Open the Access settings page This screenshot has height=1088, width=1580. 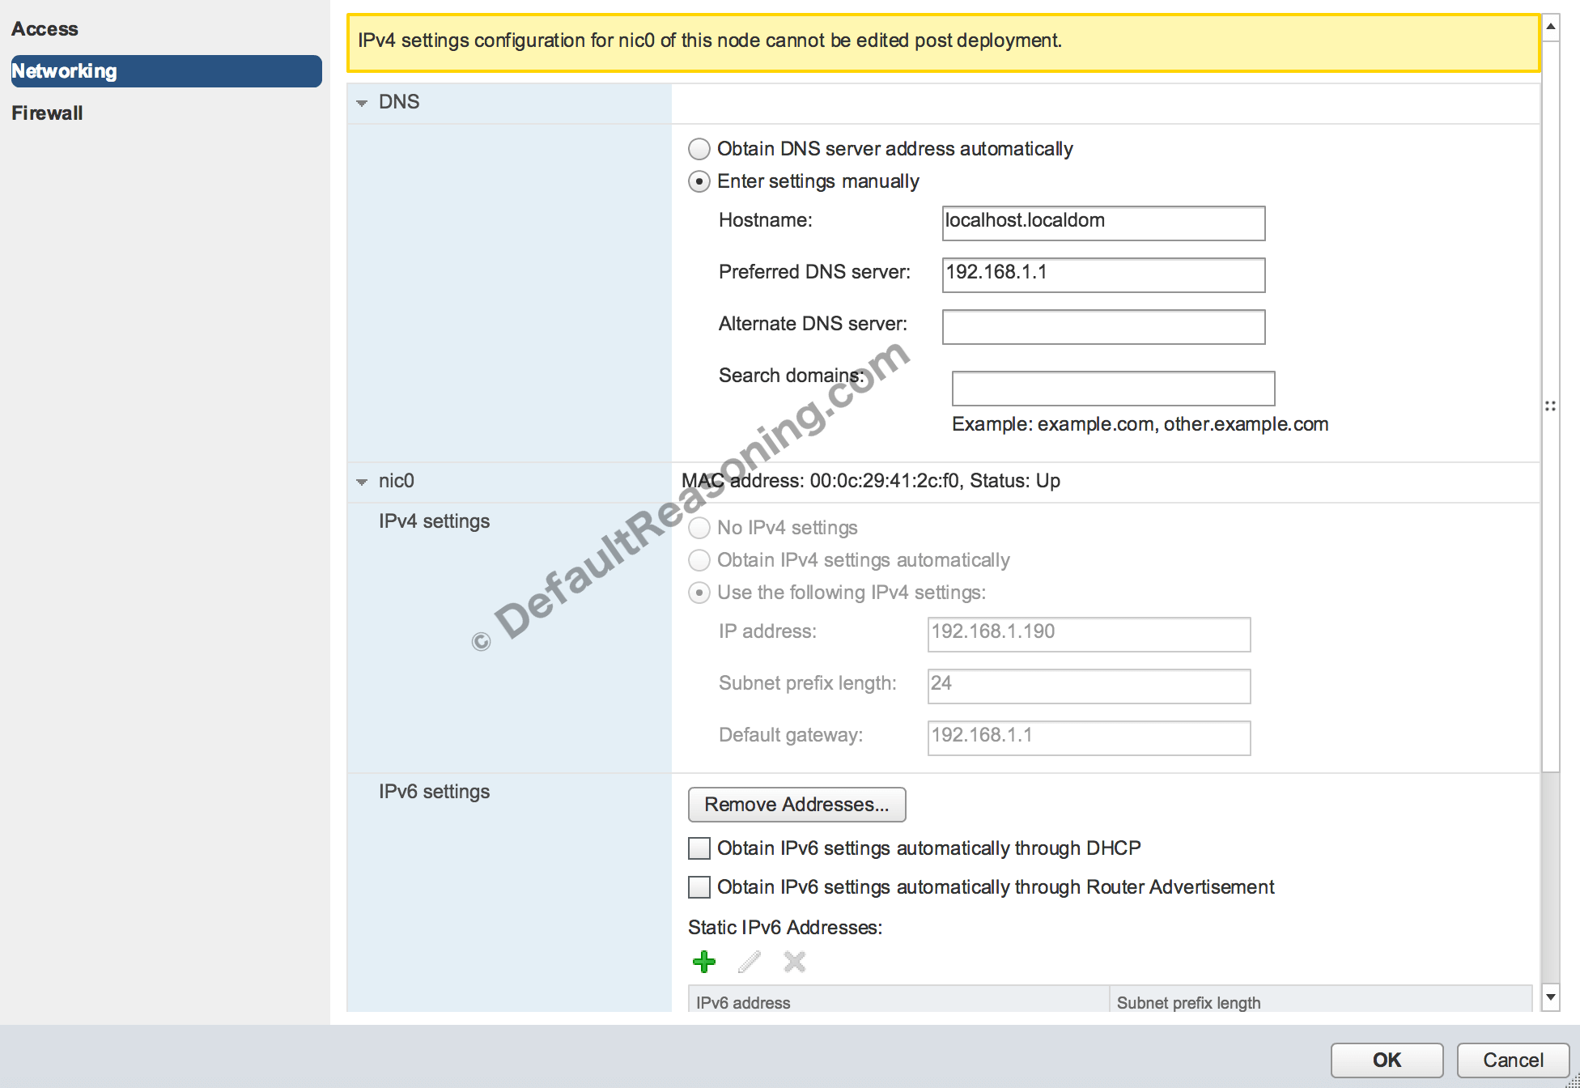tap(45, 29)
